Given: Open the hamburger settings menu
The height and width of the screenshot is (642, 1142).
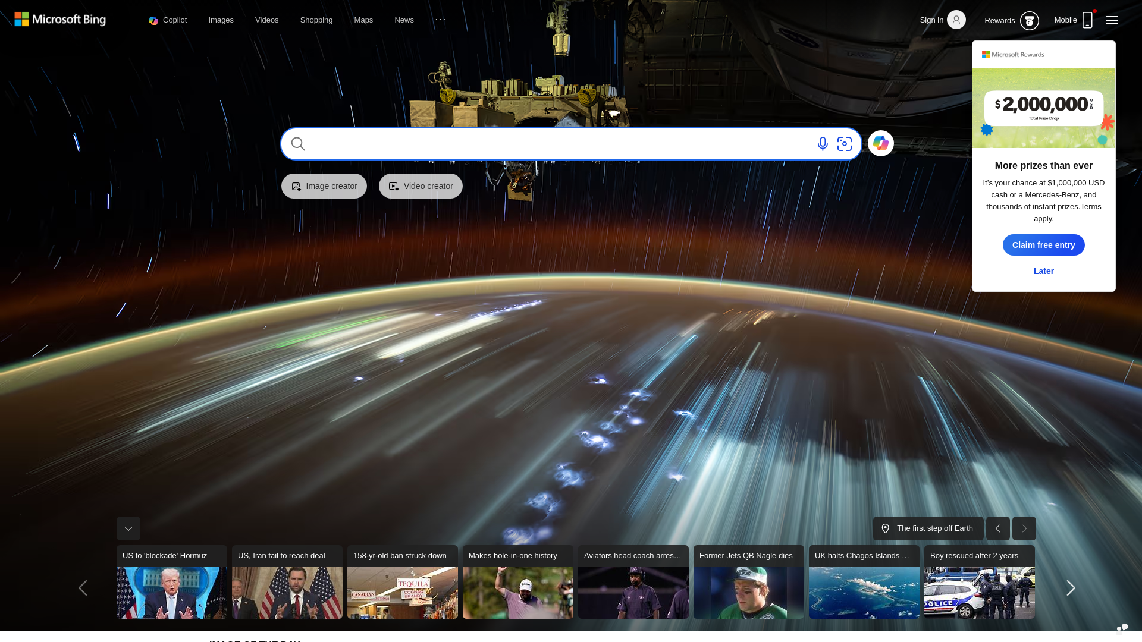Looking at the screenshot, I should [x=1112, y=20].
